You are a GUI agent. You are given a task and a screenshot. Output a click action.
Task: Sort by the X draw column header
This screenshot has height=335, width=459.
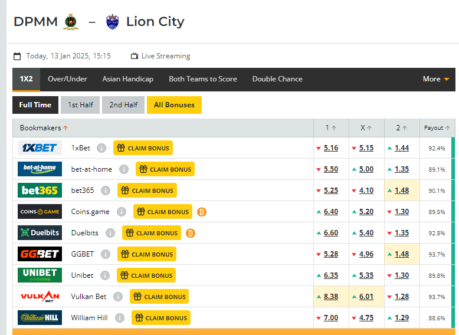coord(366,128)
